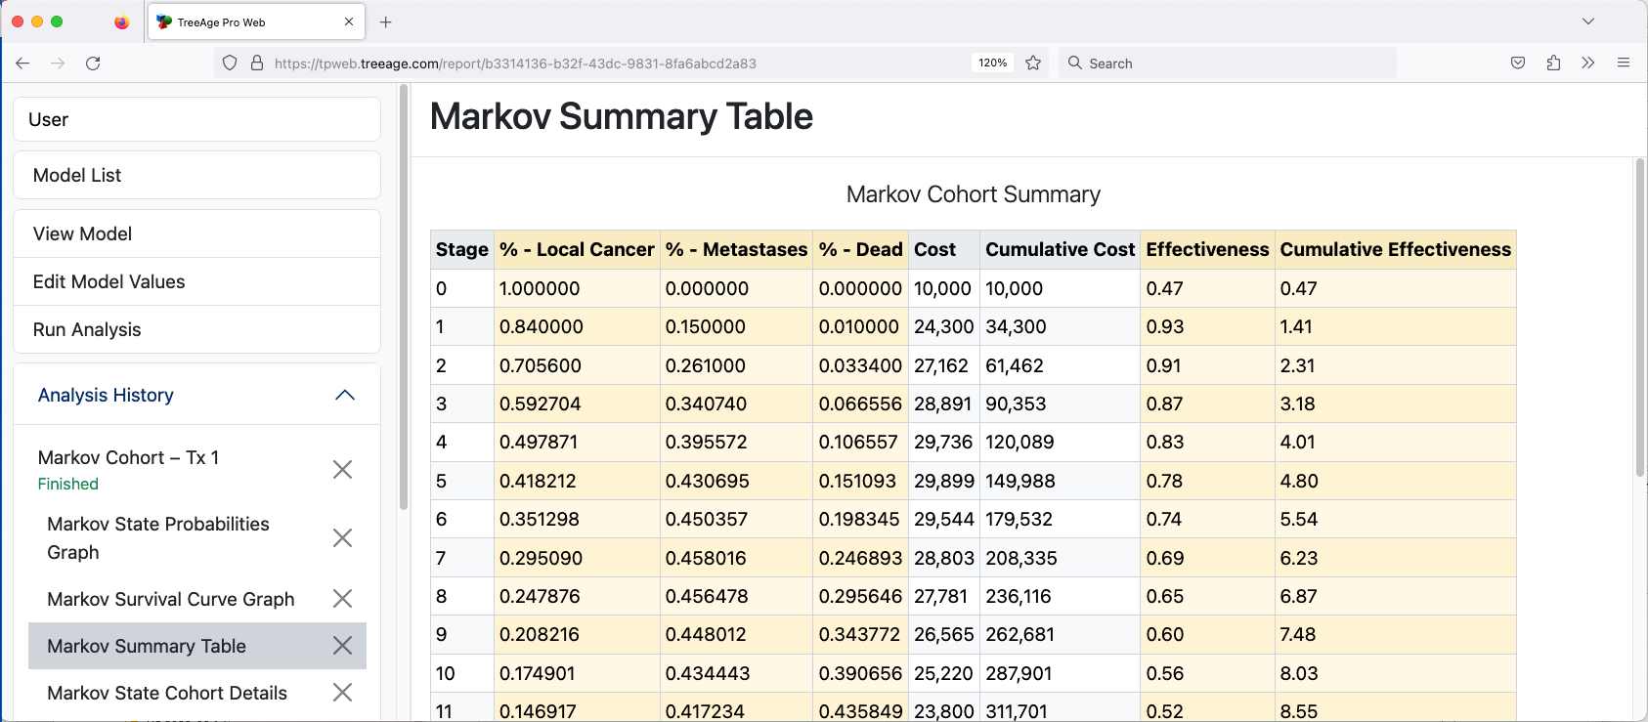Click the Cumulative Effectiveness column header
The image size is (1648, 722).
1396,249
